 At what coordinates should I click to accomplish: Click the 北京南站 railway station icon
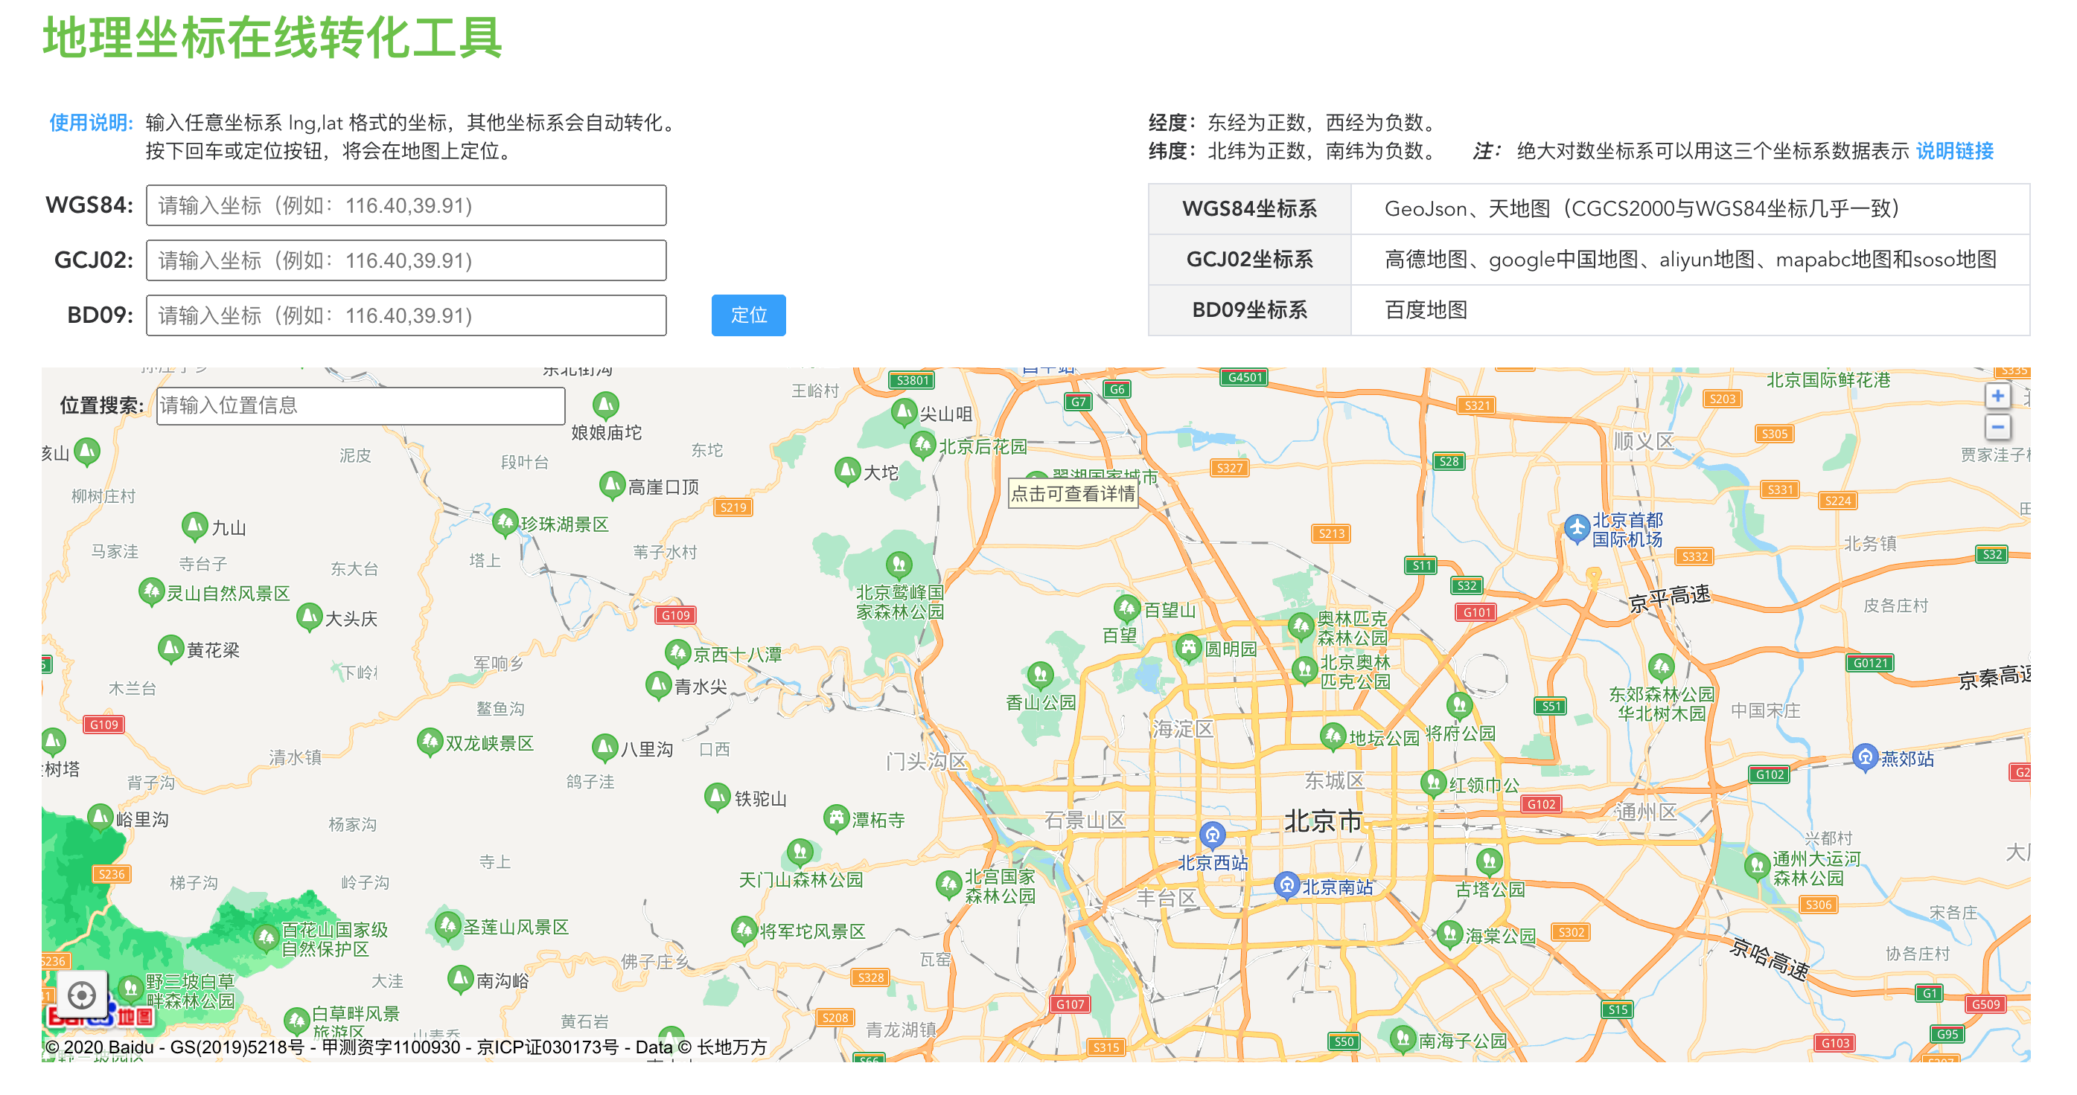click(x=1287, y=884)
